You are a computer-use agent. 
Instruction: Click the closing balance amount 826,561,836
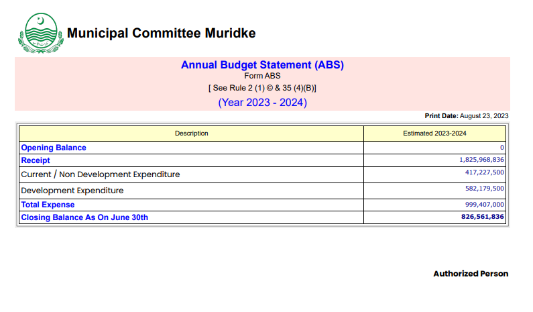click(x=482, y=217)
